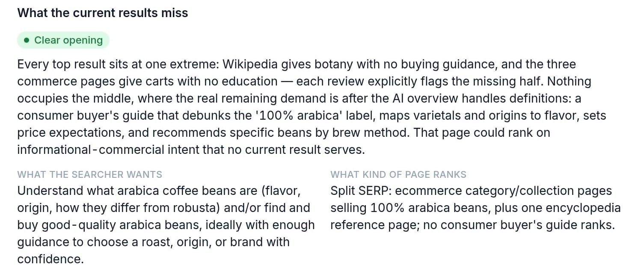
Task: Click the 'WHAT KIND OF PAGE RANKS' label
Action: [398, 174]
